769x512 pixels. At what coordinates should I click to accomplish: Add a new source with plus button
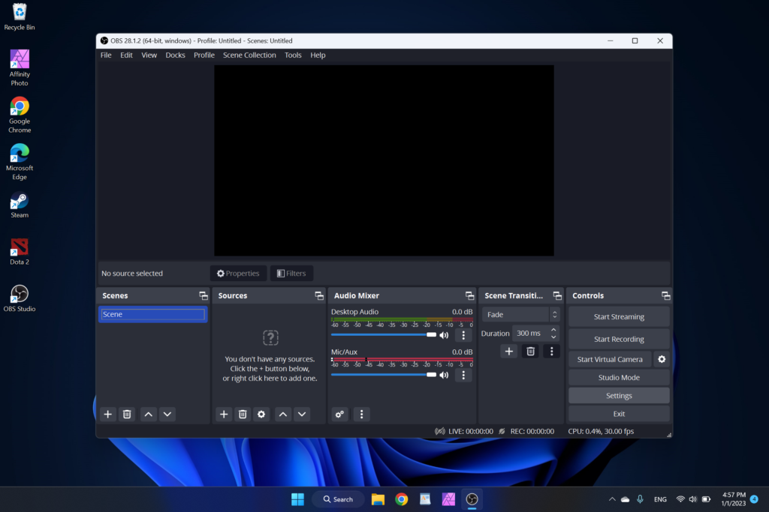coord(224,414)
